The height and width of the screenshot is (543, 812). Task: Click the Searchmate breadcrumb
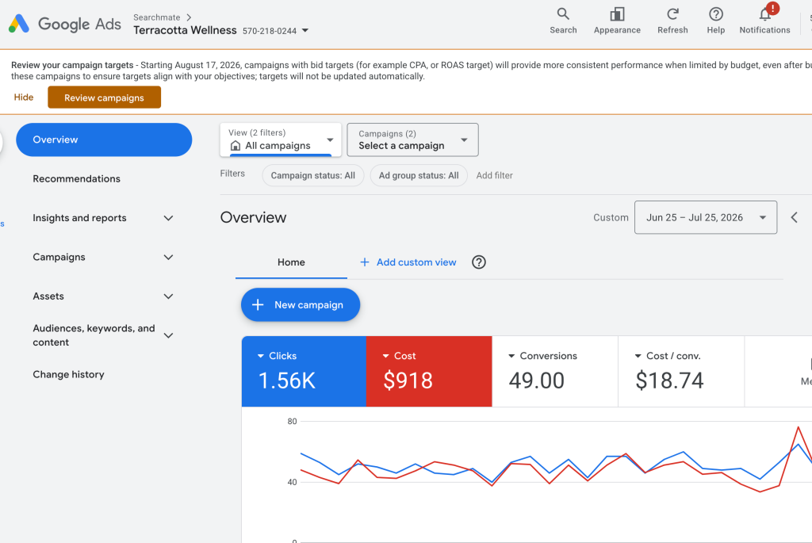(156, 17)
